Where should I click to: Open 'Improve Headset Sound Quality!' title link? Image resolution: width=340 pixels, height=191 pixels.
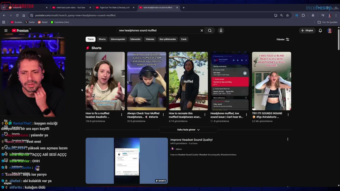(x=192, y=140)
